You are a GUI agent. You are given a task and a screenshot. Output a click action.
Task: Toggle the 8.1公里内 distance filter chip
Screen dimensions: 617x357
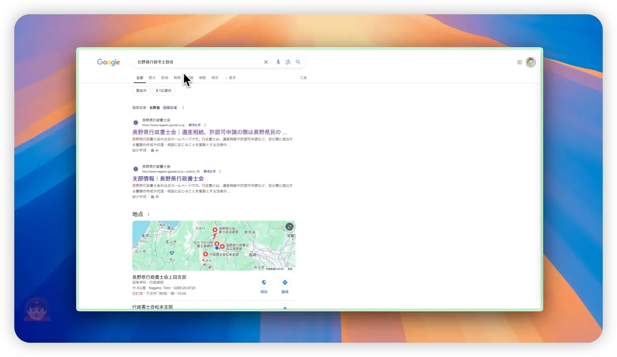[x=164, y=91]
